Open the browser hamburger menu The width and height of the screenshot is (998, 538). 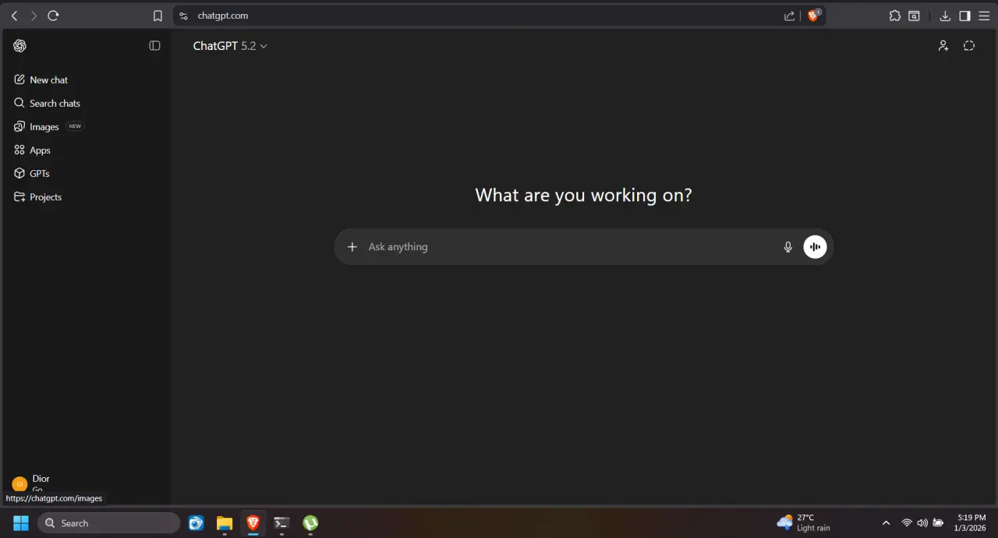click(x=984, y=16)
